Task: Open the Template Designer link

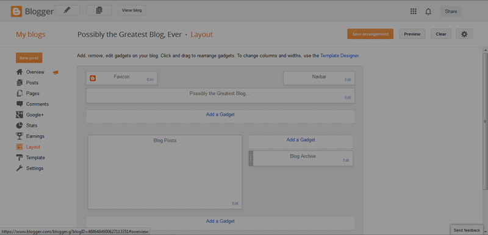Action: [x=340, y=56]
